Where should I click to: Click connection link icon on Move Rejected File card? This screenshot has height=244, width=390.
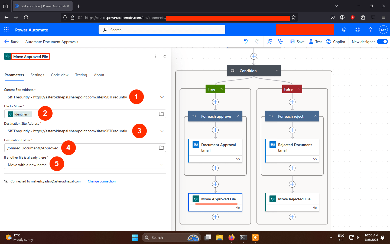pyautogui.click(x=315, y=208)
